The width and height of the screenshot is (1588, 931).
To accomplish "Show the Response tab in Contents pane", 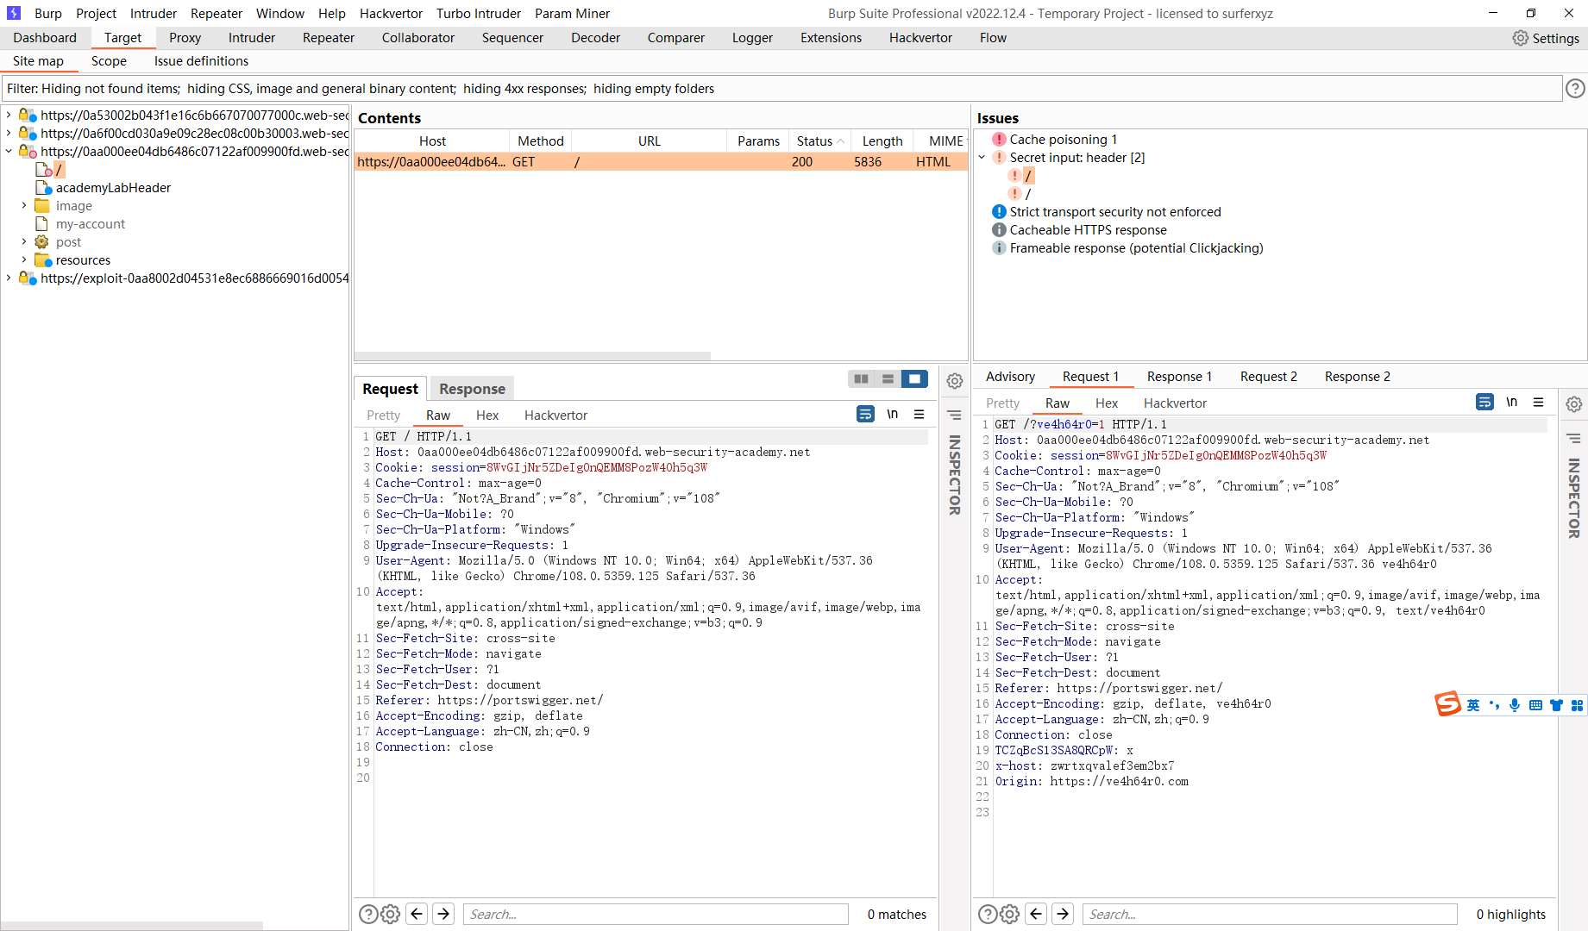I will pos(472,389).
